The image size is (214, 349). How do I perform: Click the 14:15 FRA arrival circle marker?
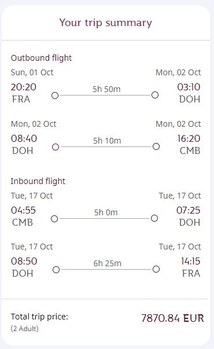coord(156,269)
